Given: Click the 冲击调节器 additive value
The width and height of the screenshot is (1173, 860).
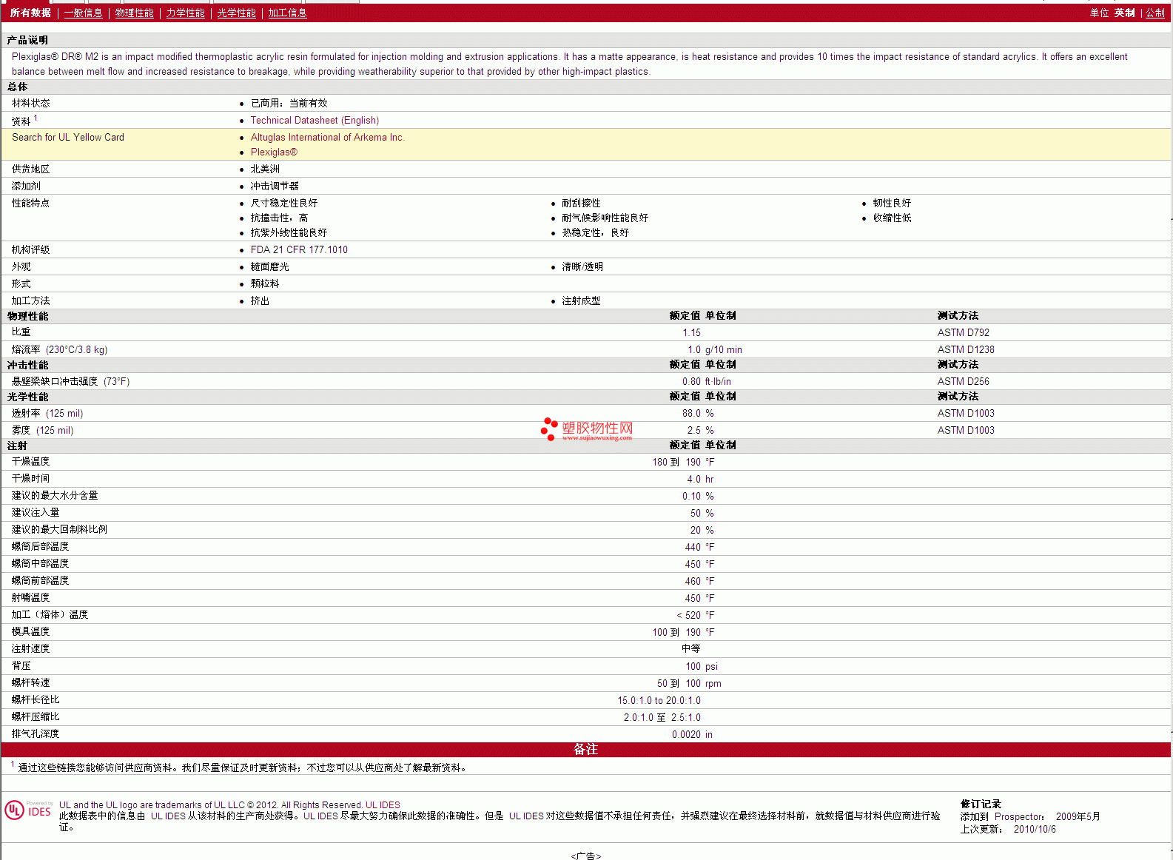Looking at the screenshot, I should [275, 187].
